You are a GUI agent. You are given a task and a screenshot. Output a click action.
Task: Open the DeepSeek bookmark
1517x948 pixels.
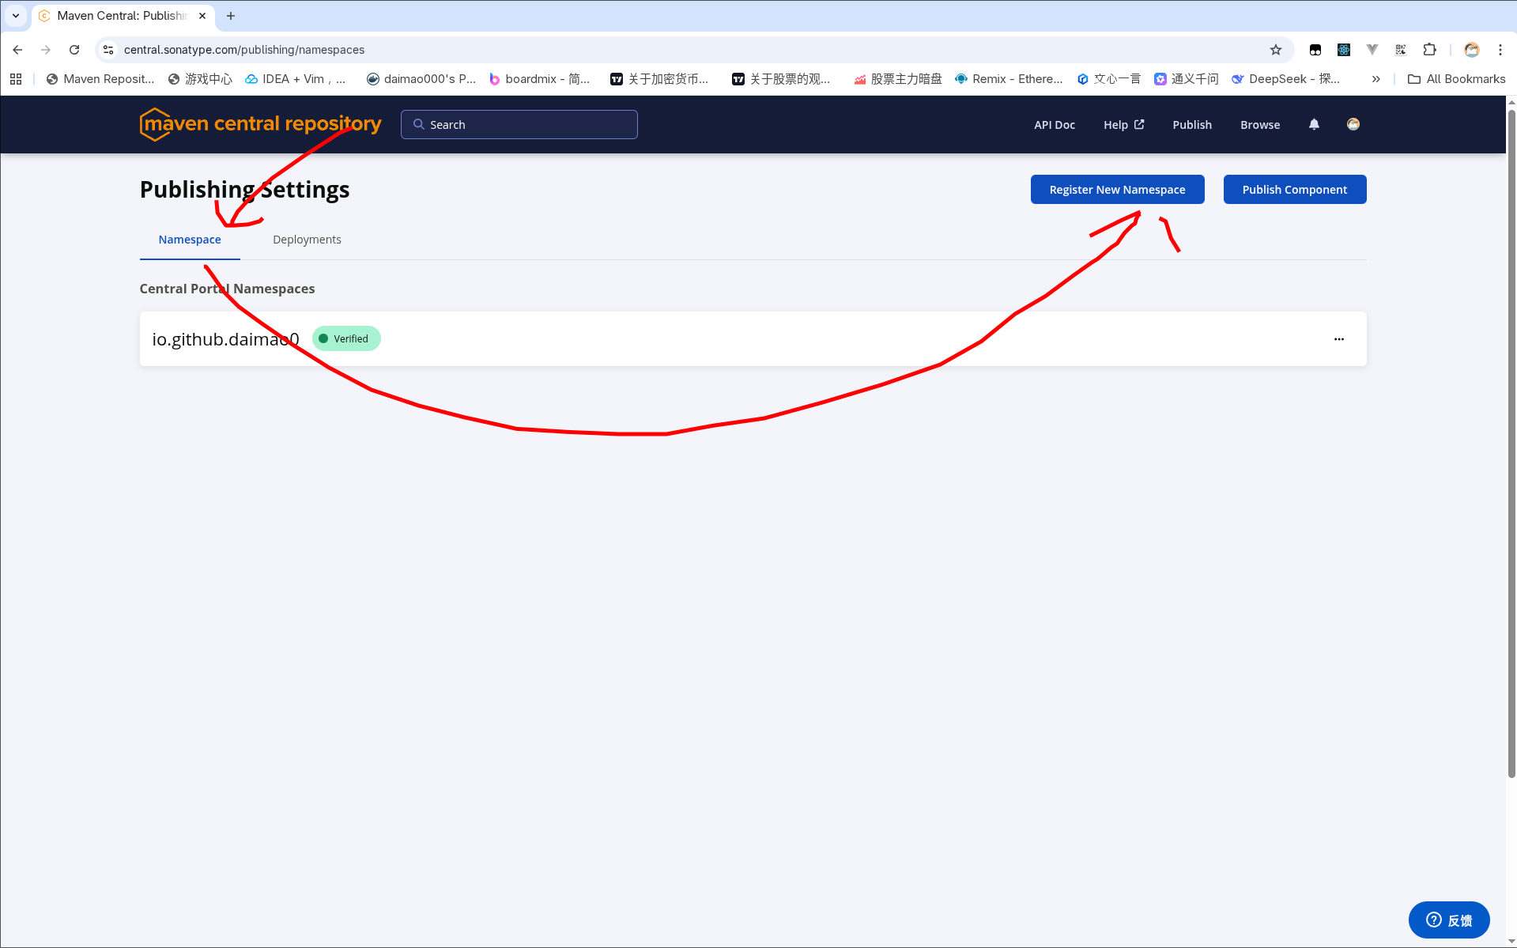1286,79
